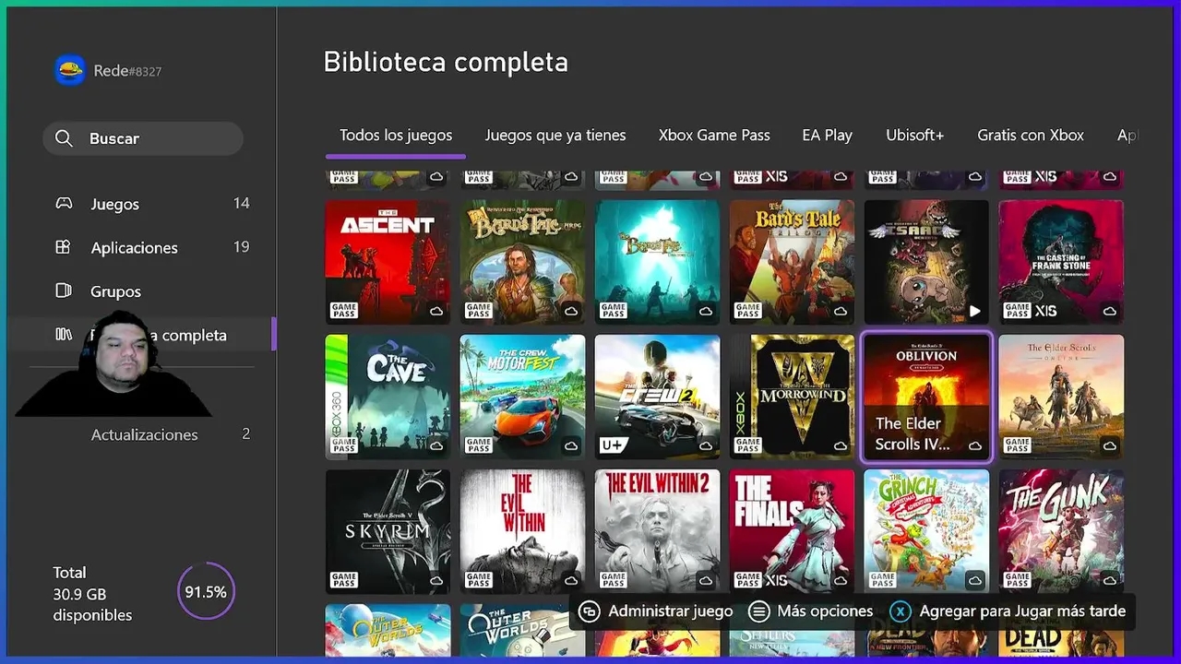
Task: Switch to Juegos que ya tienes tab
Action: pos(555,136)
